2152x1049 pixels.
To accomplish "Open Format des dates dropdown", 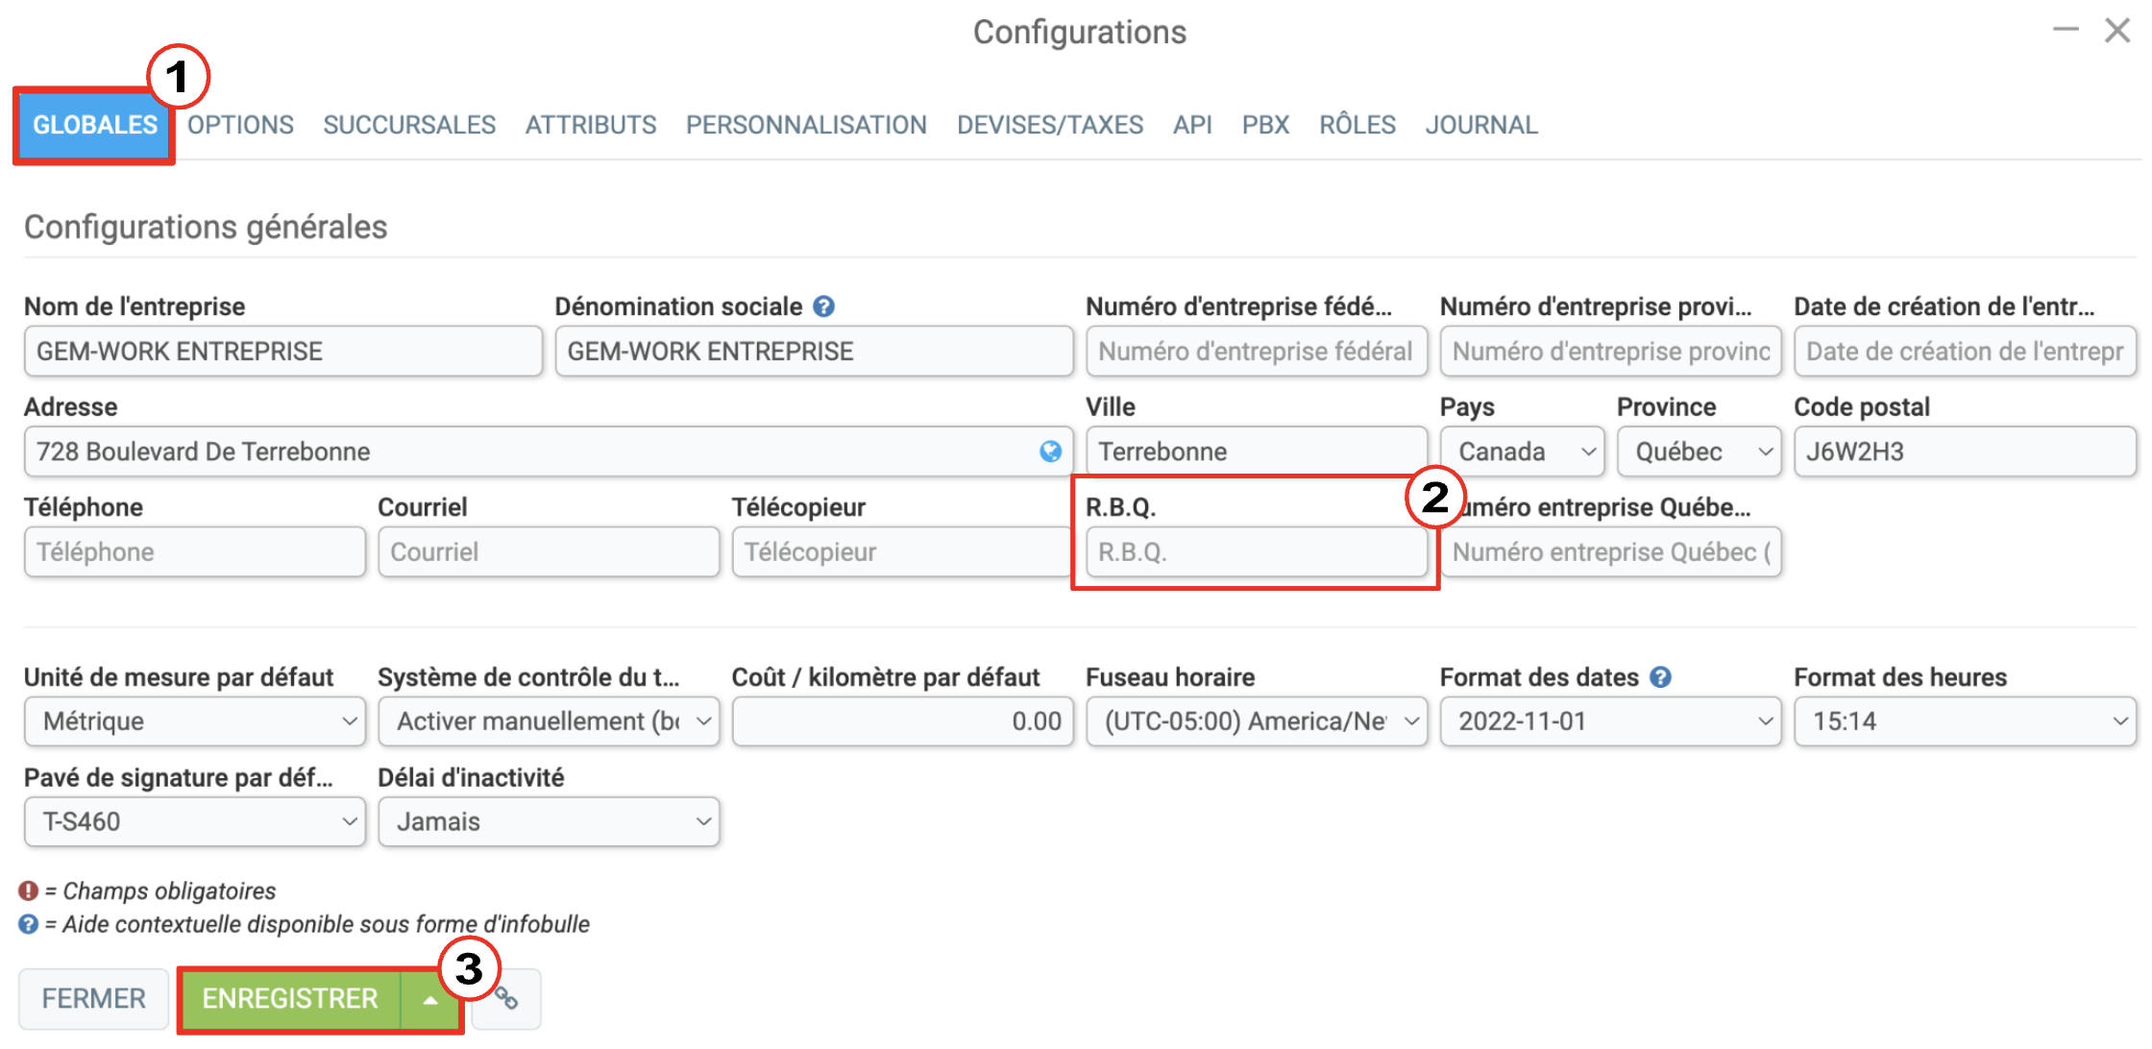I will (x=1611, y=721).
